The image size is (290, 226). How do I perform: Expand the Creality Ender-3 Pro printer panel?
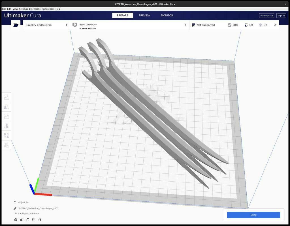(66, 25)
